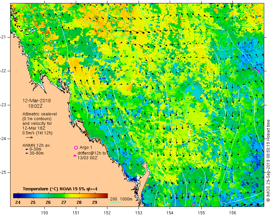271x216 pixels.
Task: Click the colorbar tick label 25
Action: pyautogui.click(x=33, y=202)
